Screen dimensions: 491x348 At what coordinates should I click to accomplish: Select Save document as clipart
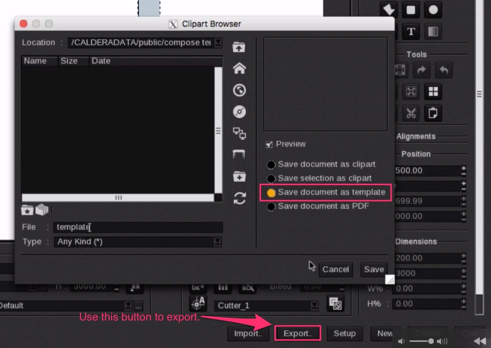[271, 165]
